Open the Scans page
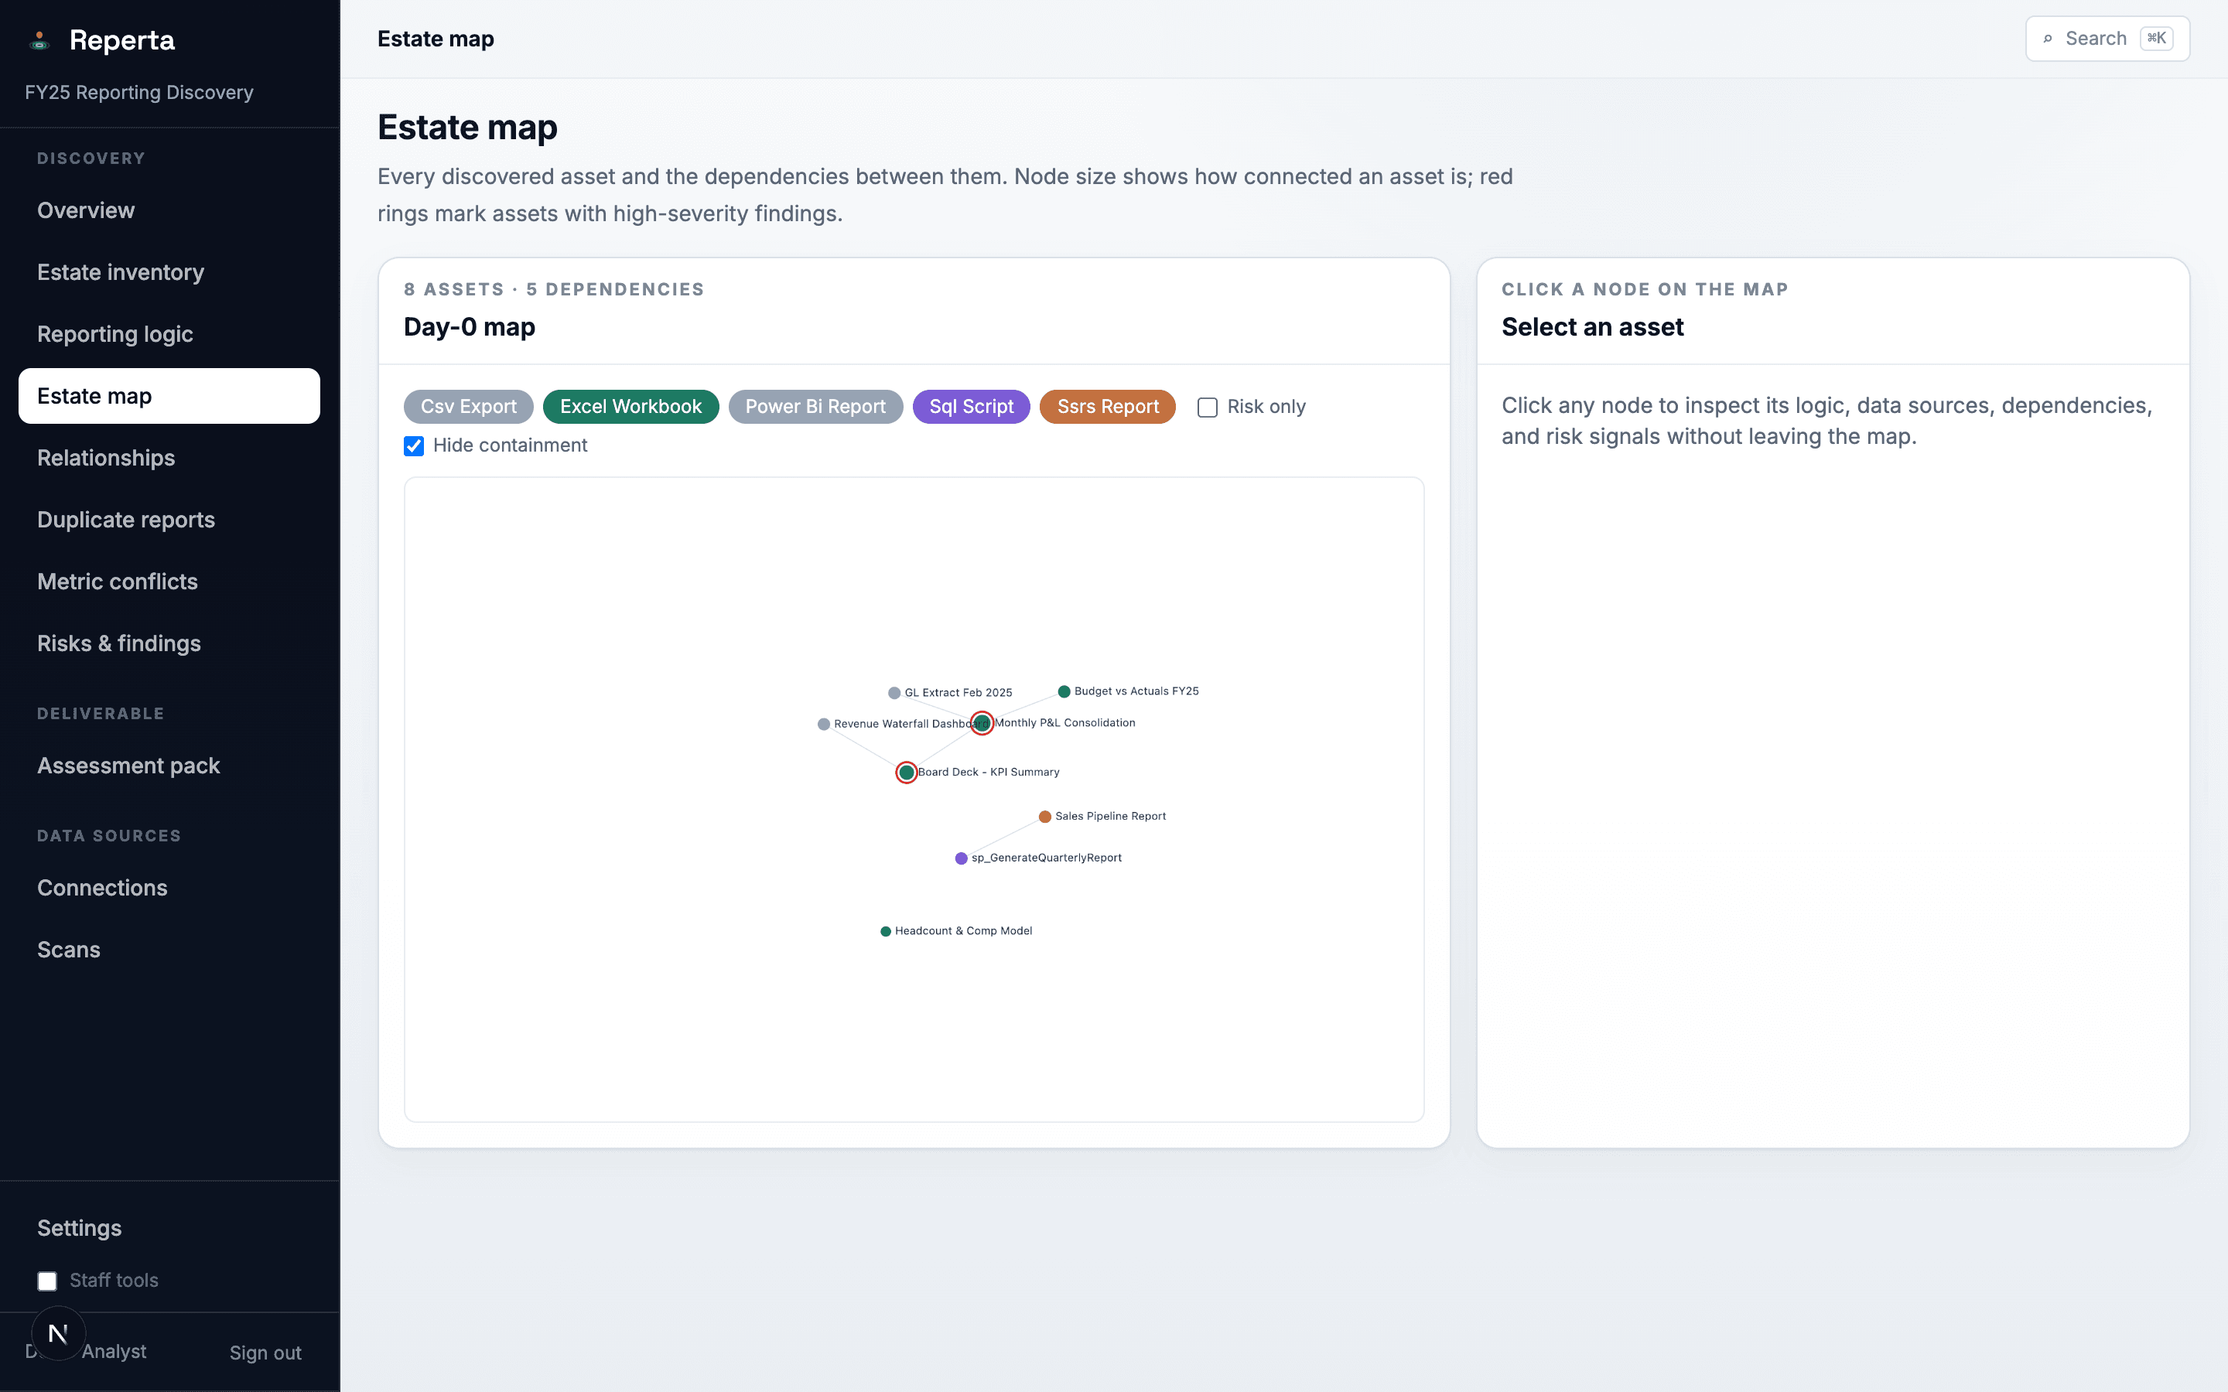The image size is (2228, 1392). pyautogui.click(x=169, y=949)
